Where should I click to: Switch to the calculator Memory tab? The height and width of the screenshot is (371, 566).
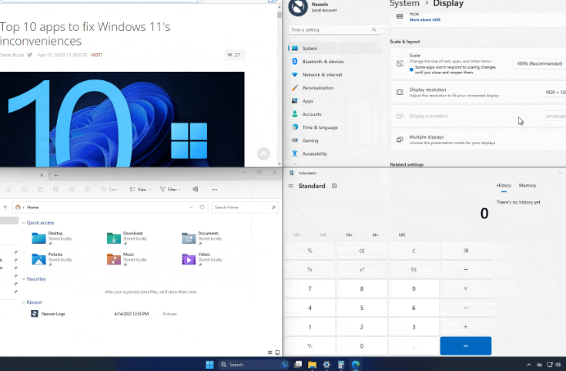click(x=527, y=185)
